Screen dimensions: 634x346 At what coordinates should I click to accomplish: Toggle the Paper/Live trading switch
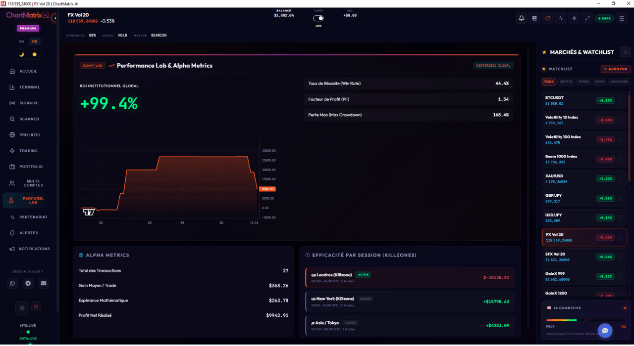click(318, 18)
